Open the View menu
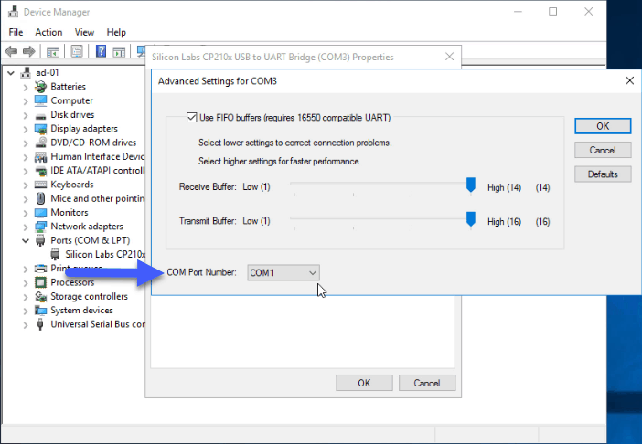 tap(84, 32)
